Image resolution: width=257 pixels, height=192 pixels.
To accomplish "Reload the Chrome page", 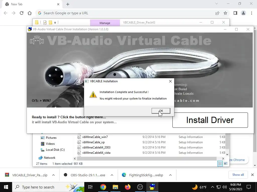I will point(22,13).
